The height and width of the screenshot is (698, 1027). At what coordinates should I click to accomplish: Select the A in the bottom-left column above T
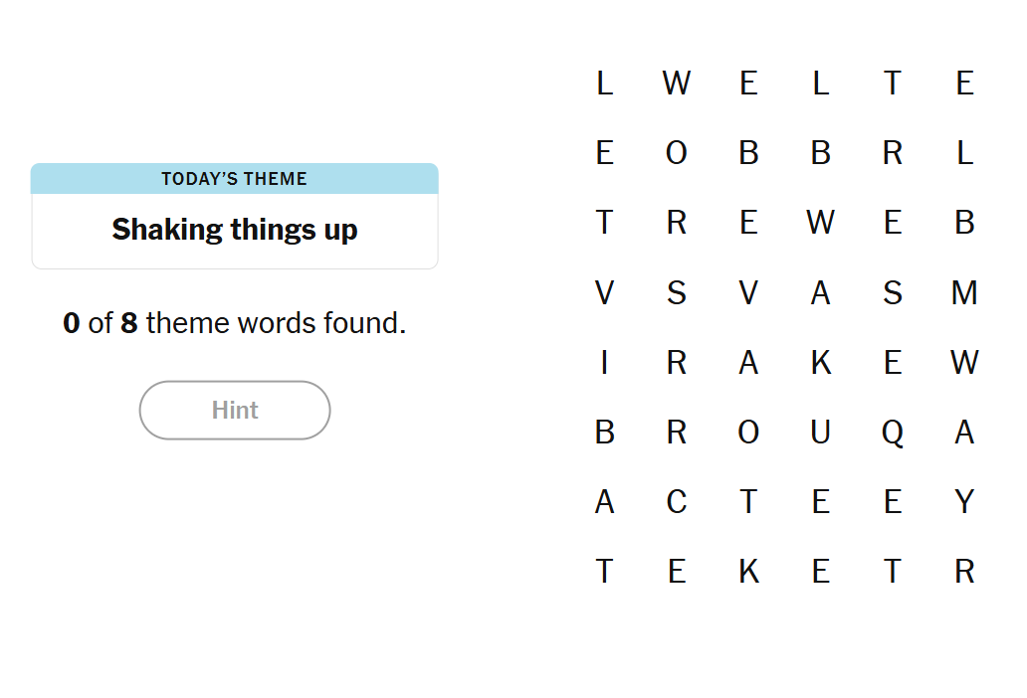click(604, 502)
